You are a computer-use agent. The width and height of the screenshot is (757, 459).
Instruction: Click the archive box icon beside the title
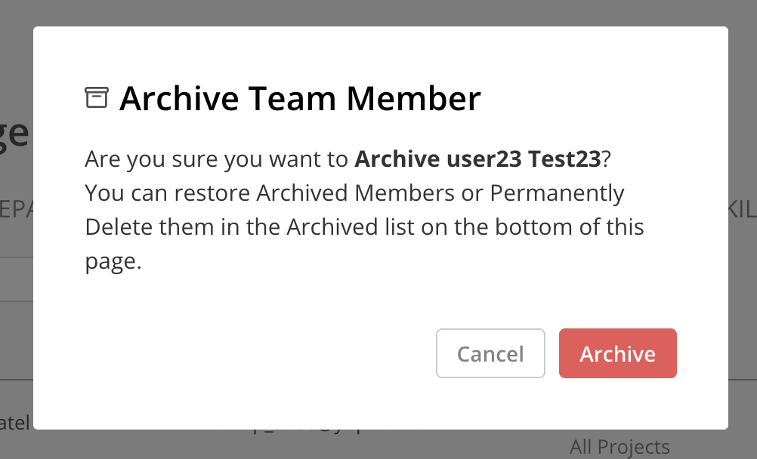tap(97, 97)
